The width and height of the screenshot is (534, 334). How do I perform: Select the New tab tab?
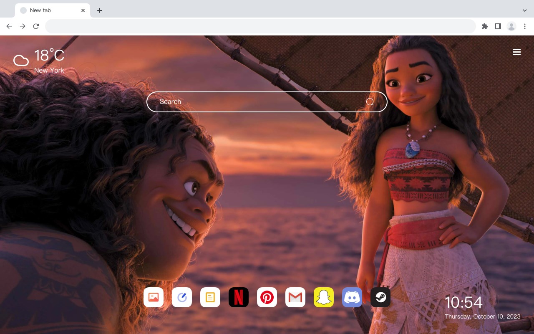click(53, 10)
